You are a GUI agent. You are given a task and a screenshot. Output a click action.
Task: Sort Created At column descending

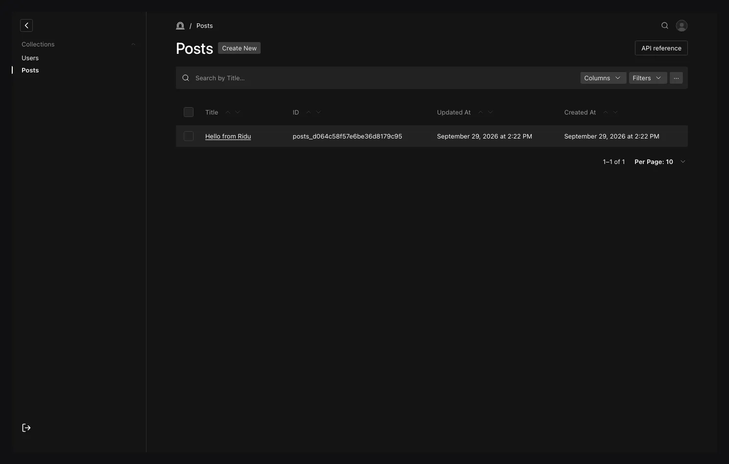pos(615,112)
